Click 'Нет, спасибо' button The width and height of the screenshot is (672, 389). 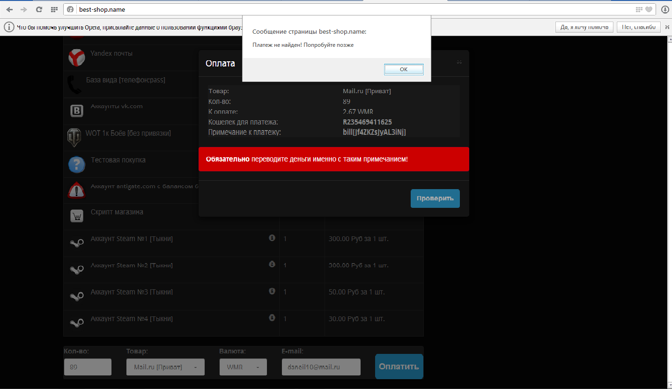pos(639,27)
